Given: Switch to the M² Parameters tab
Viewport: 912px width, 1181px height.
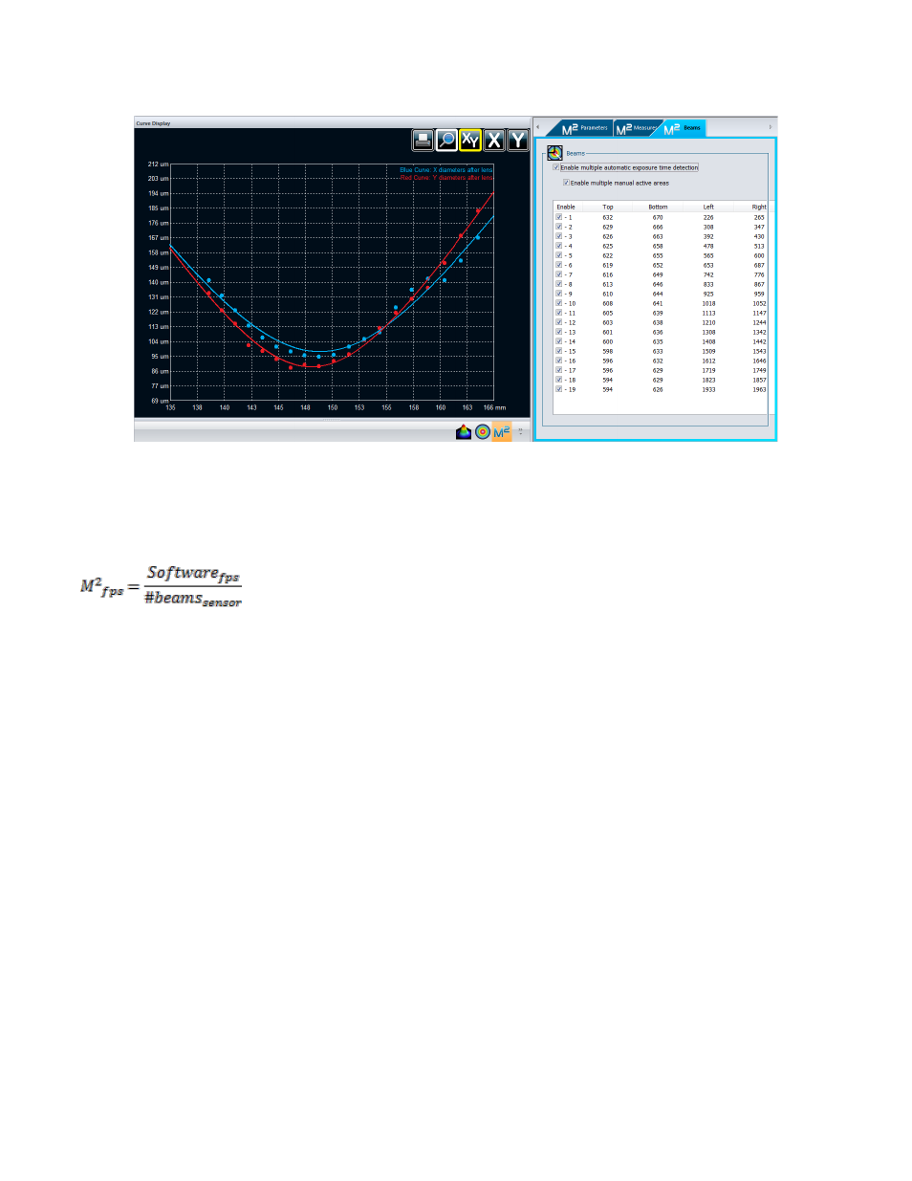Looking at the screenshot, I should tap(585, 128).
